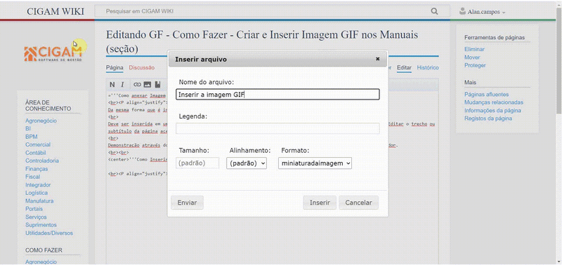
Task: Click the Enviar button
Action: point(187,203)
